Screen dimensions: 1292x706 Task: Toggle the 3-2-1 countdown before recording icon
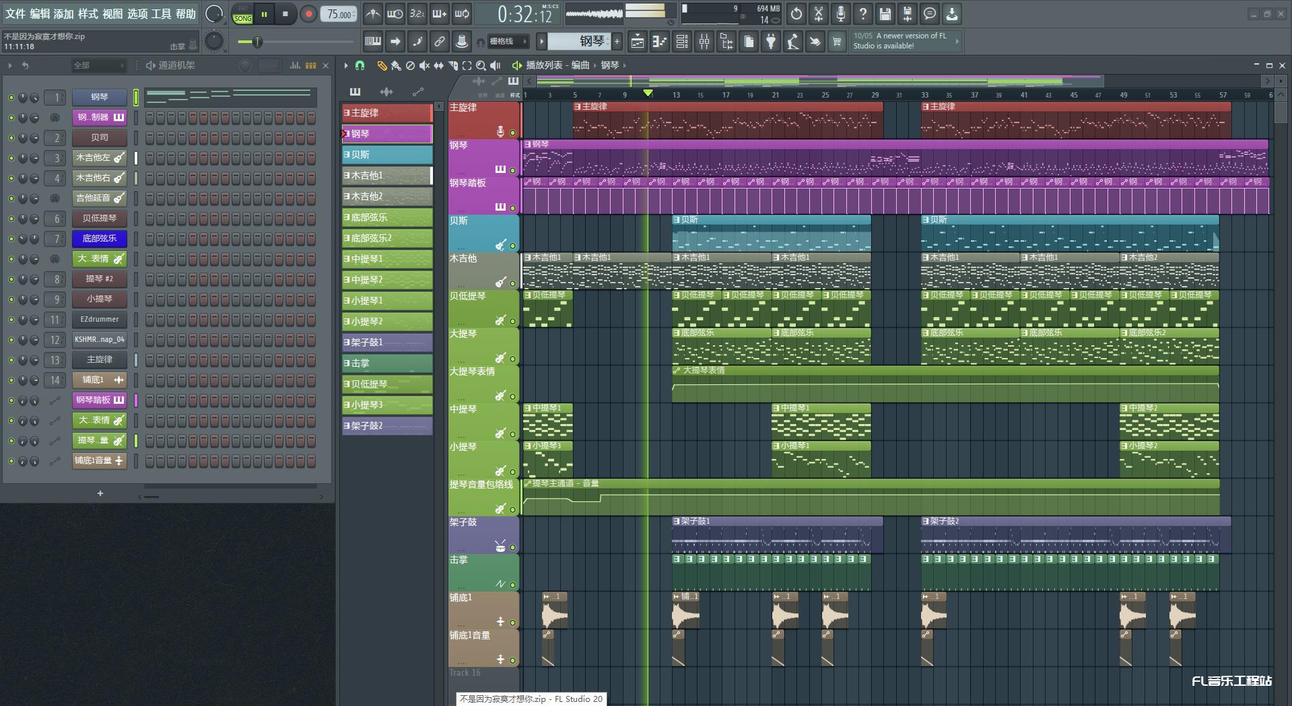point(417,13)
